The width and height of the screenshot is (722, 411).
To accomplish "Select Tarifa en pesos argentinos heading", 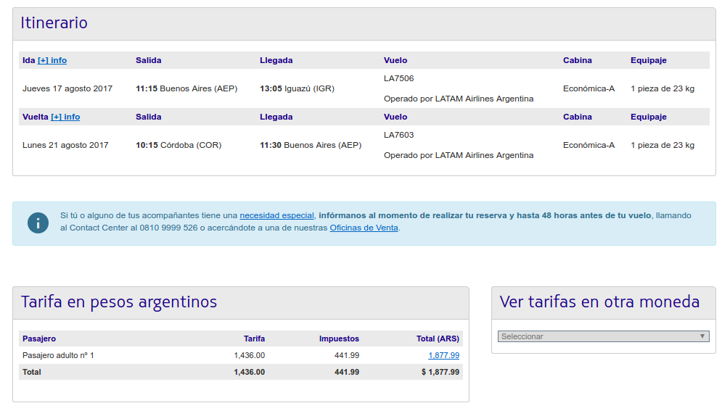I will click(119, 302).
